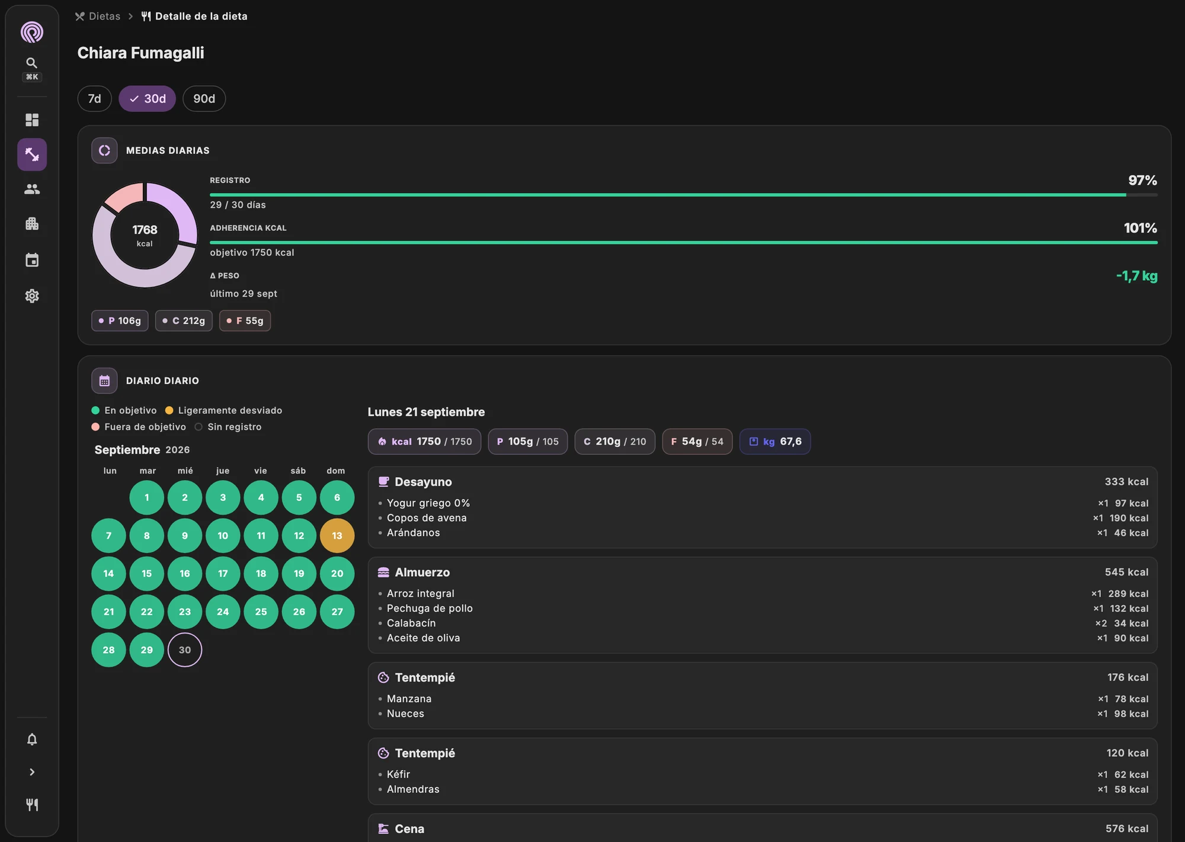
Task: Click the -1,7 kg weight delta
Action: coord(1136,275)
